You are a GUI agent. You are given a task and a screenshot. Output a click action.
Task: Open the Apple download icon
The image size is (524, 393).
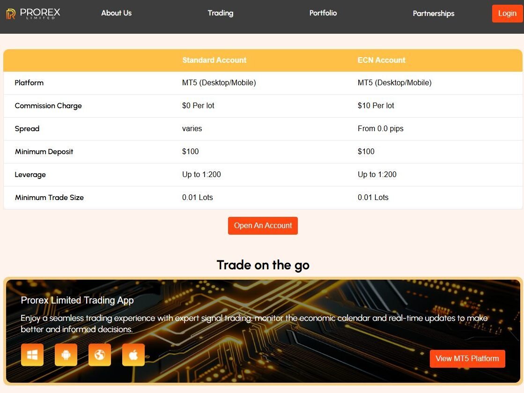[133, 355]
